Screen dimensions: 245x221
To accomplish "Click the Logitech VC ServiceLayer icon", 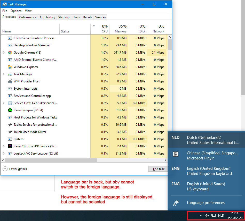I will [10, 154].
